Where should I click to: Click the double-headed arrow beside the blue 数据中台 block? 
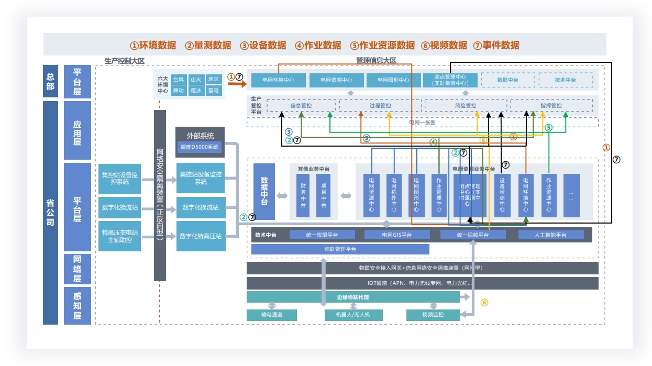282,196
